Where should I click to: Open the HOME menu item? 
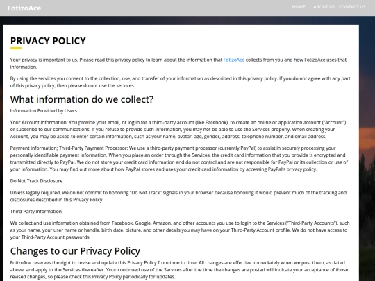299,7
